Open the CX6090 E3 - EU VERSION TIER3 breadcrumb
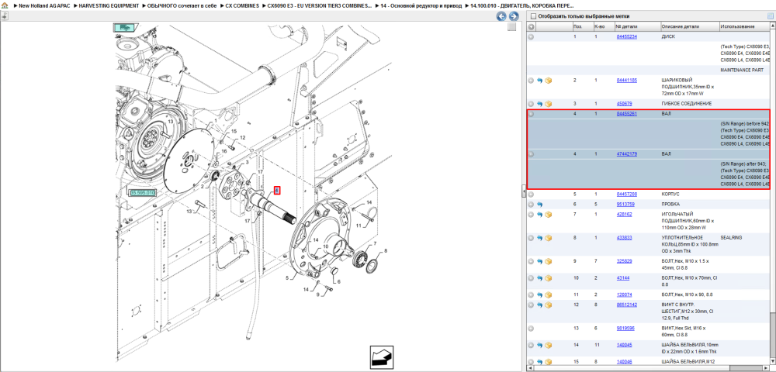 tap(320, 5)
